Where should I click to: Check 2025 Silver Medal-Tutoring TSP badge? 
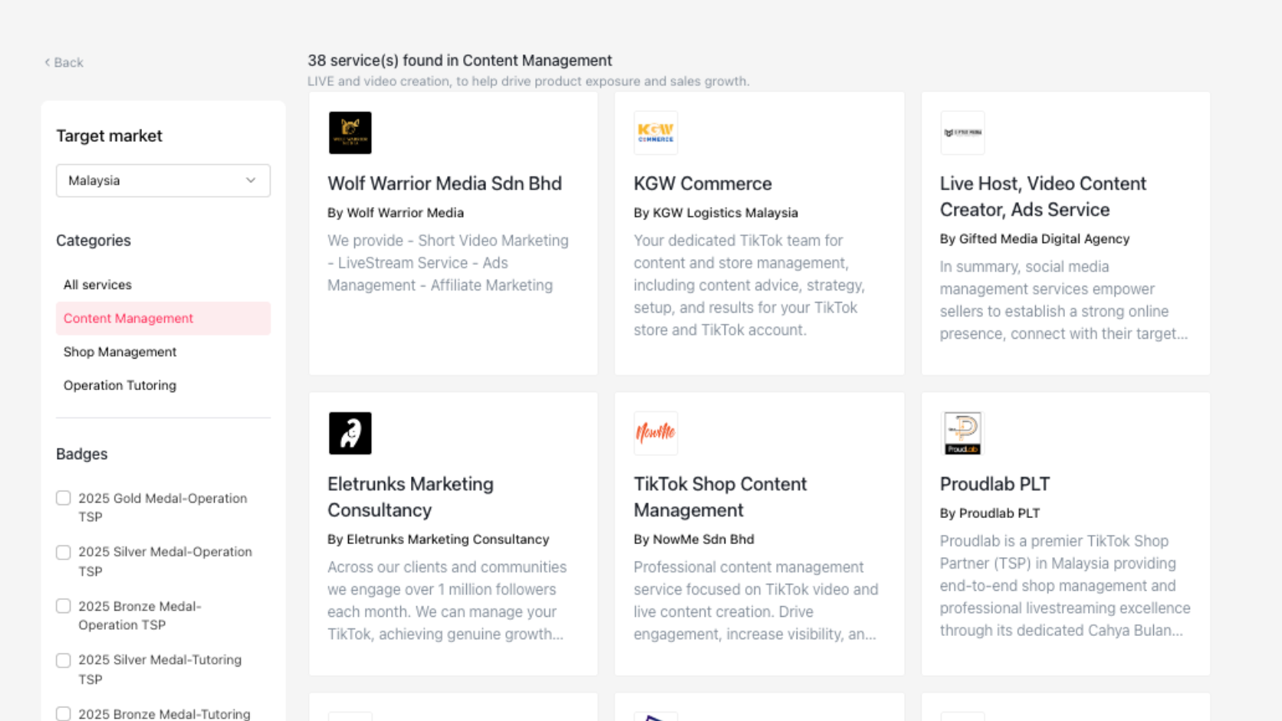[x=64, y=660]
